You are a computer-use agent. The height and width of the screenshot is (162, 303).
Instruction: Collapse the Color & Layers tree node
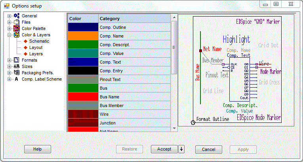[9, 35]
